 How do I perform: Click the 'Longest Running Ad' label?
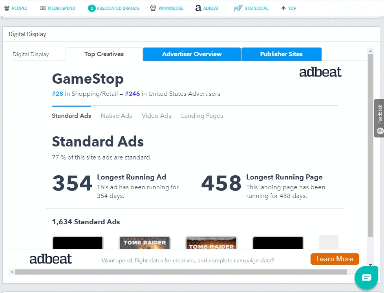(x=132, y=177)
